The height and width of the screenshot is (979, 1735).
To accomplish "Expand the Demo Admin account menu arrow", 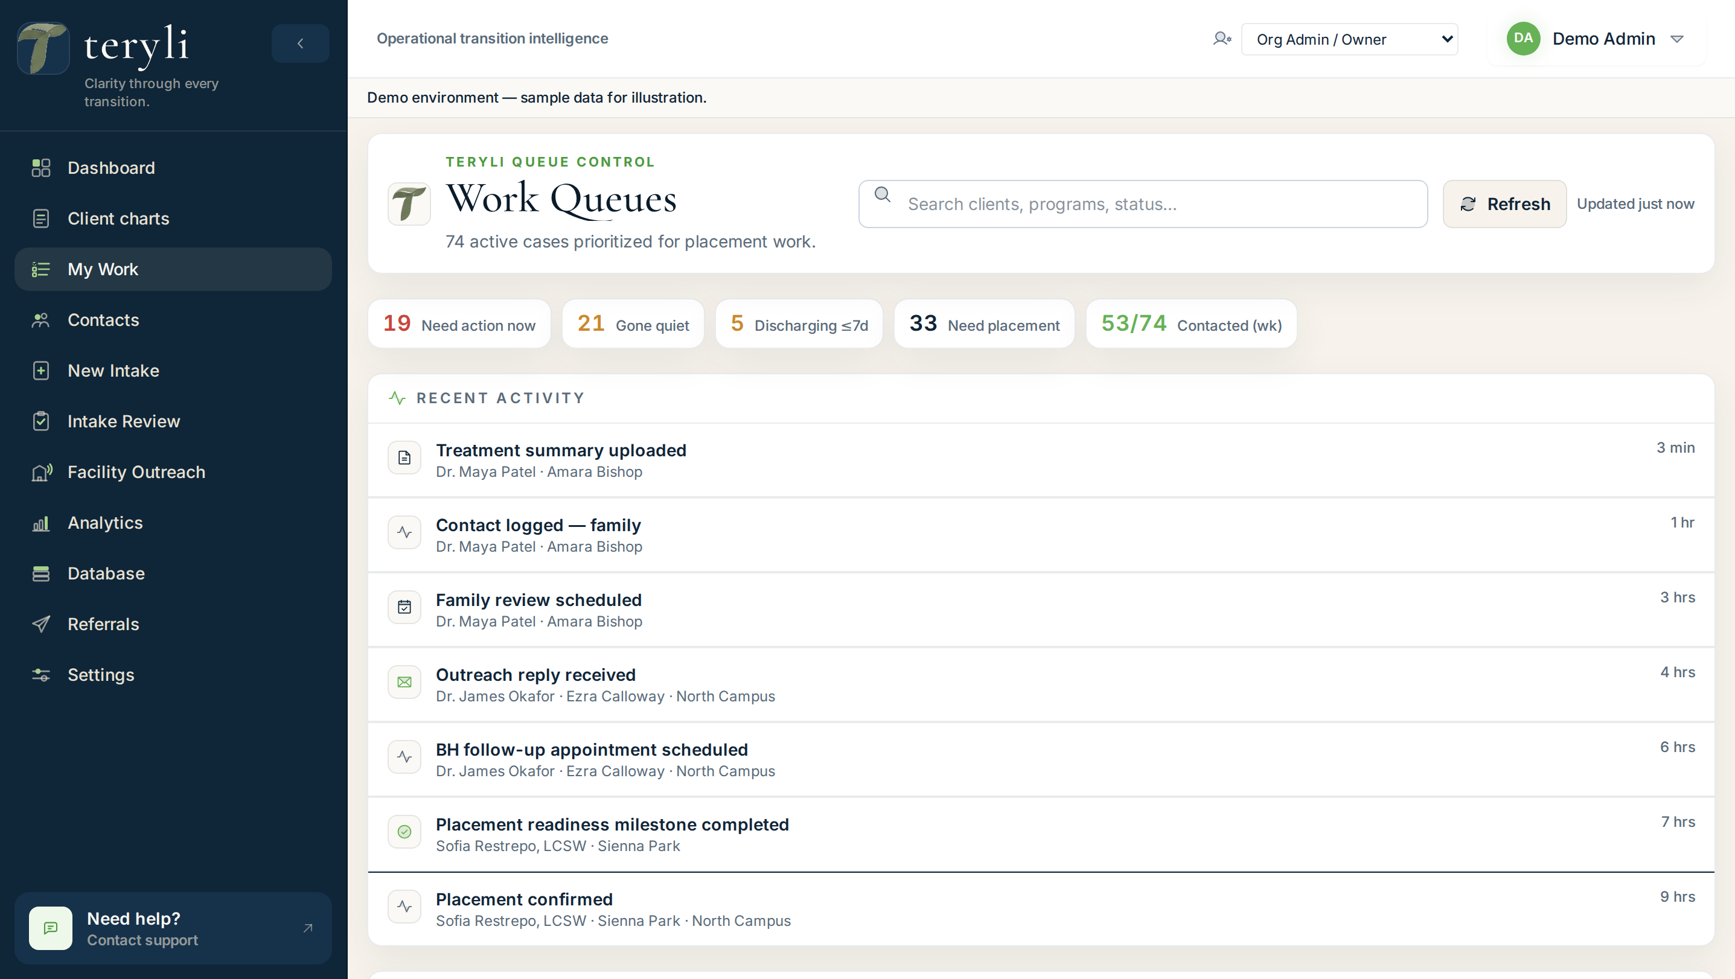I will click(x=1676, y=39).
